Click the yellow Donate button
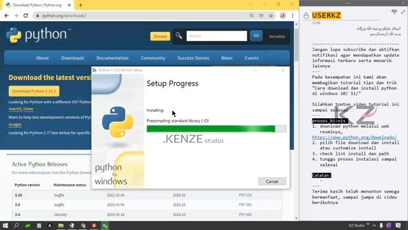Viewport: 408px width, 230px height. (160, 36)
